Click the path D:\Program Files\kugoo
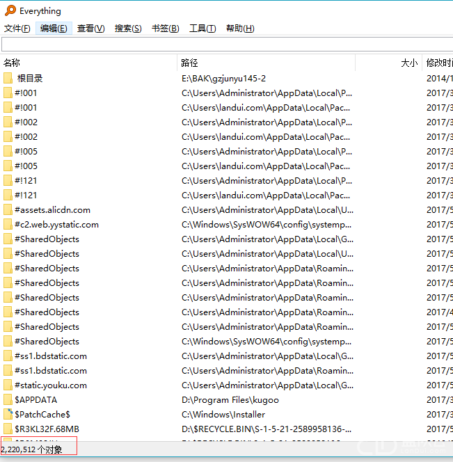This screenshot has height=462, width=453. [230, 400]
